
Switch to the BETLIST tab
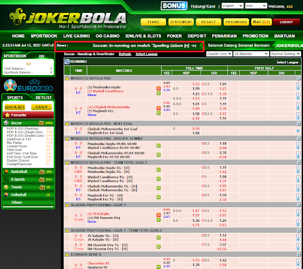click(44, 97)
